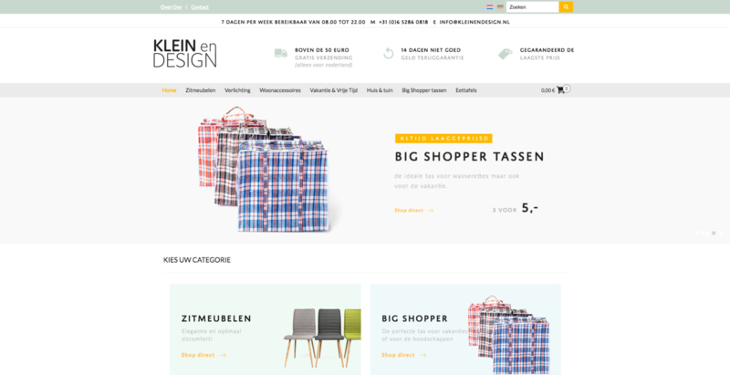Screen dimensions: 730x375
Task: Open the shopping cart icon
Action: point(560,90)
